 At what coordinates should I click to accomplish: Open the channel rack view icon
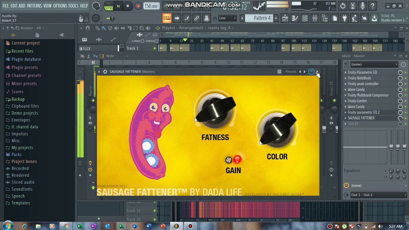[x=305, y=18]
